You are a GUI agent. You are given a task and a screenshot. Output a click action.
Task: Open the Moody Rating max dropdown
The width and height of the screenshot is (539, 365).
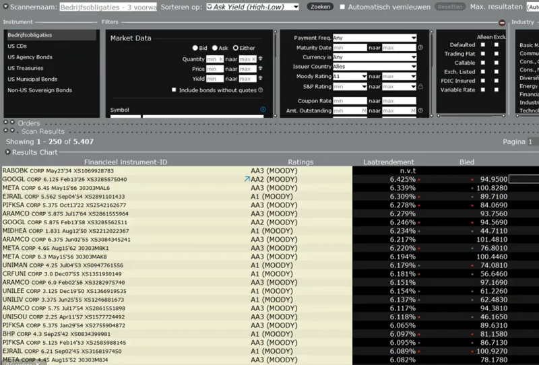pos(399,76)
